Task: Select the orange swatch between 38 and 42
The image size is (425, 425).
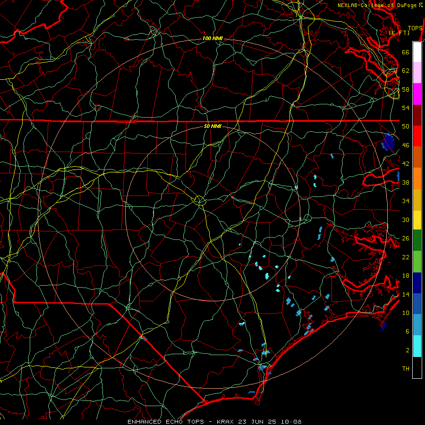Action: (417, 178)
